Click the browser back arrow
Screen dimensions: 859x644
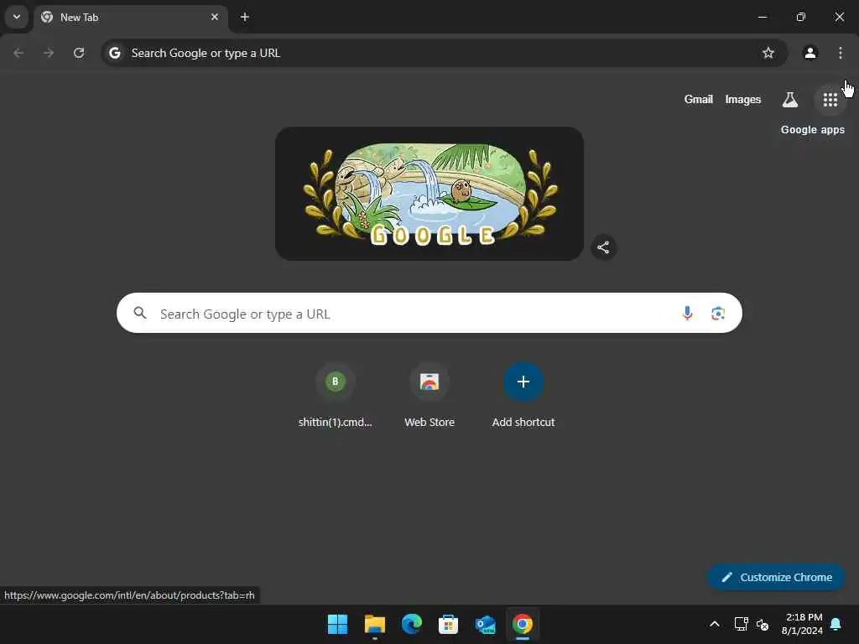[18, 53]
